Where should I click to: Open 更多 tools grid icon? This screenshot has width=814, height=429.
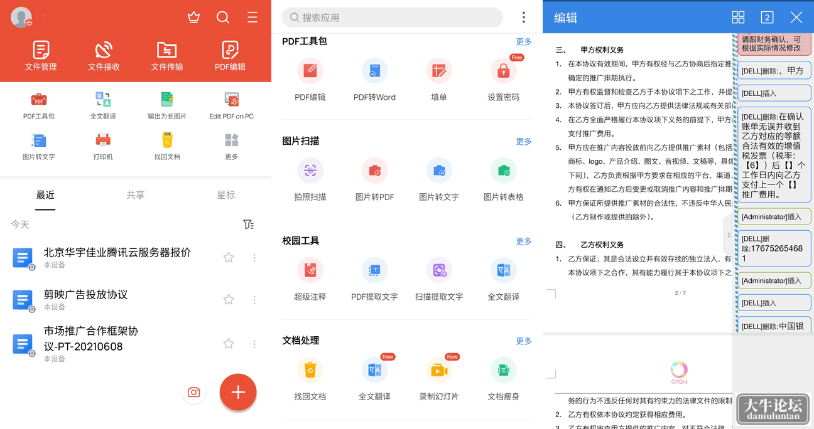click(x=231, y=146)
